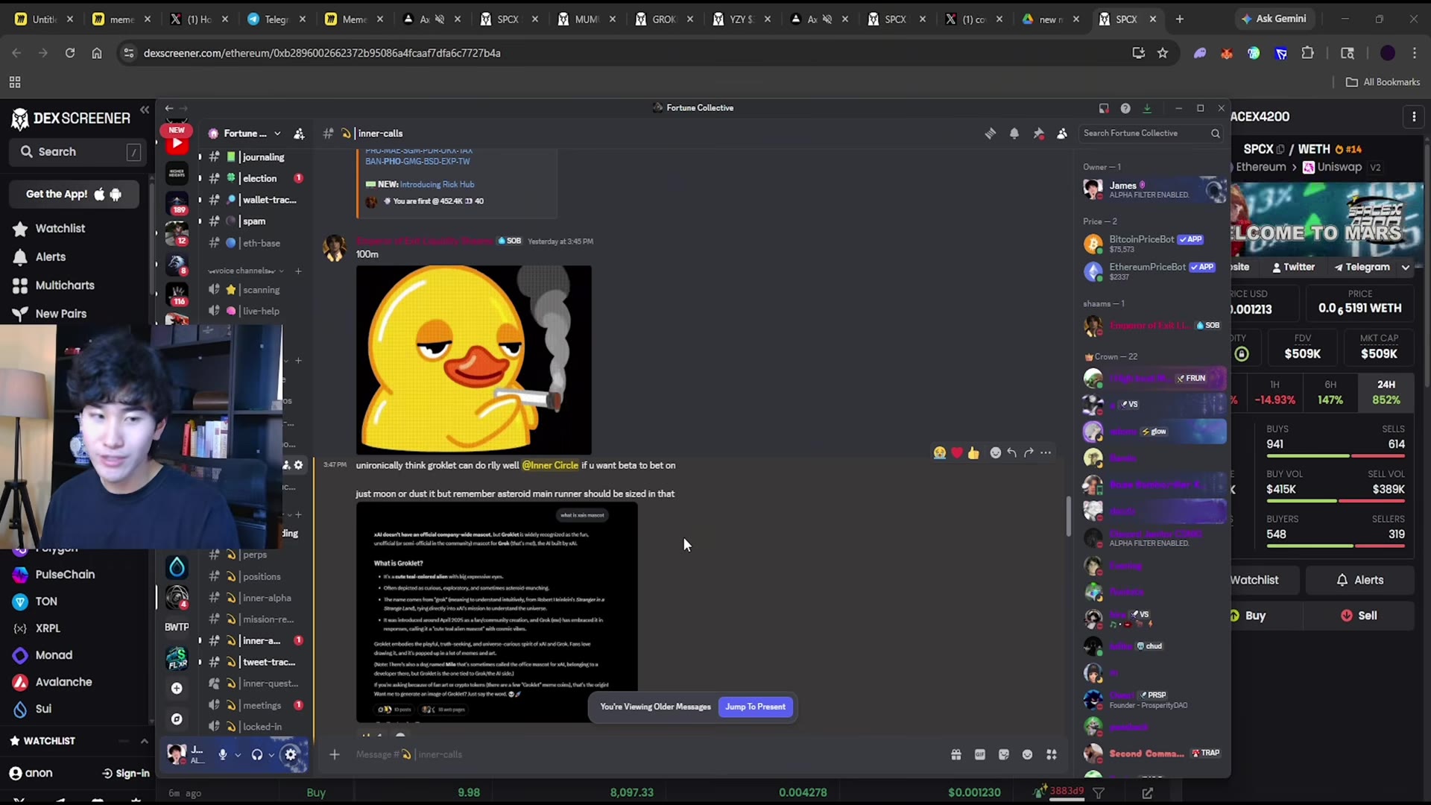Click the Discord discover compass icon

(x=177, y=719)
